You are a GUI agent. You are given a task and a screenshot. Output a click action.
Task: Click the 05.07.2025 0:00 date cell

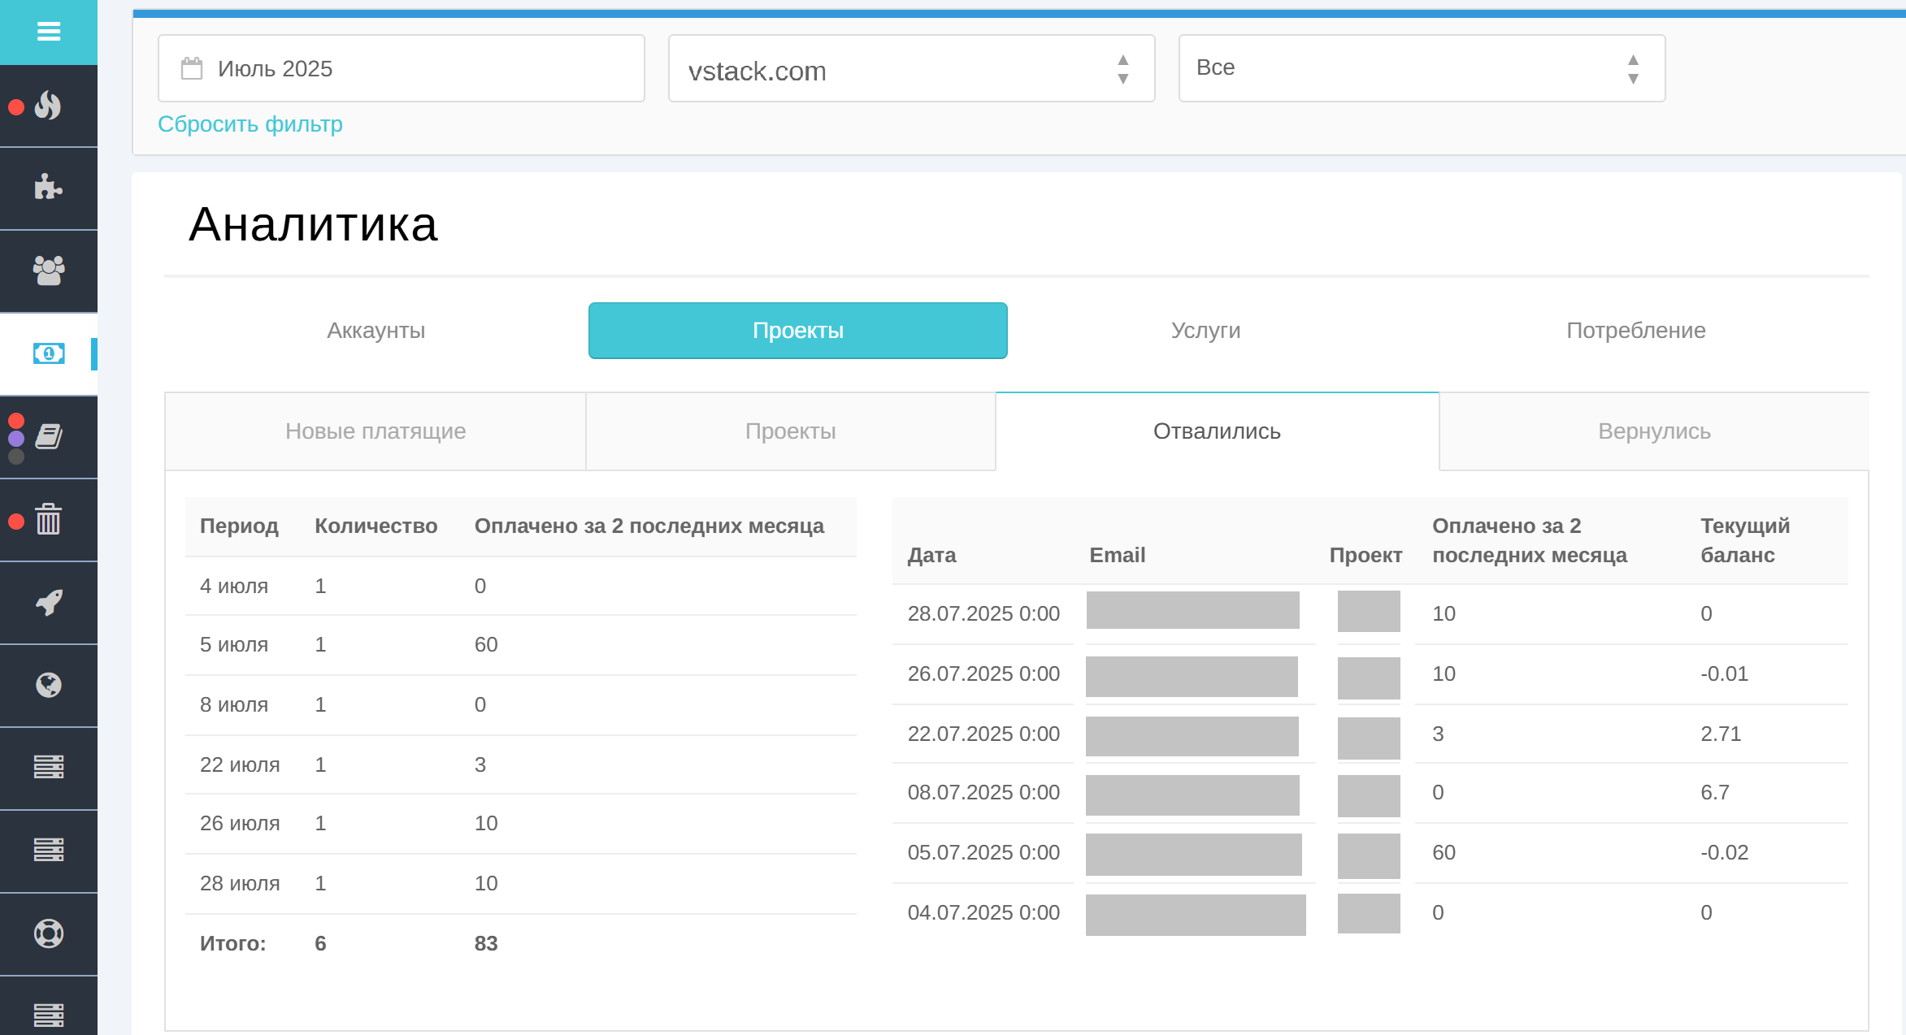pyautogui.click(x=983, y=852)
